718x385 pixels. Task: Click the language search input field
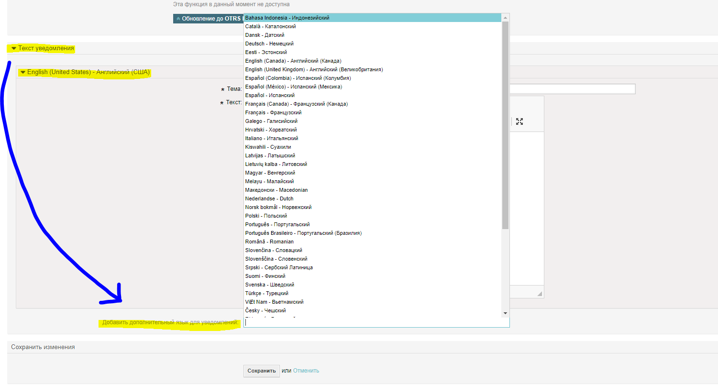376,322
